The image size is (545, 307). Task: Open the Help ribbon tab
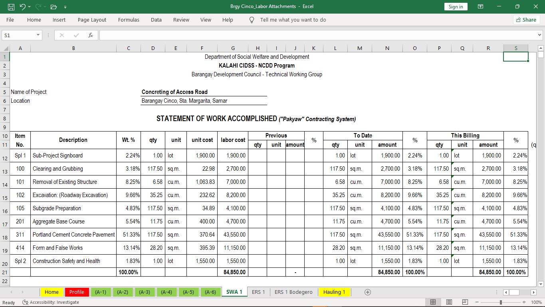228,20
